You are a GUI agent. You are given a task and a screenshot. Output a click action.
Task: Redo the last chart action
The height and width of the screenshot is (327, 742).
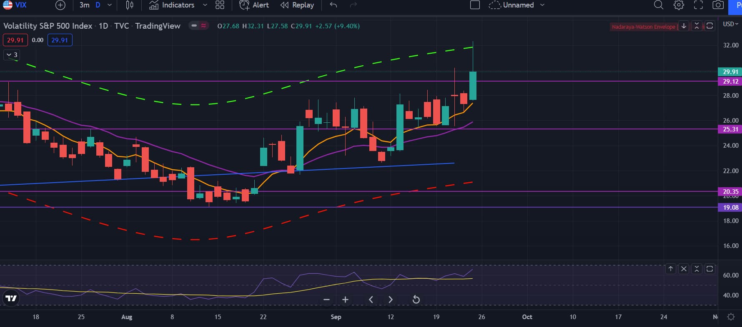click(353, 5)
